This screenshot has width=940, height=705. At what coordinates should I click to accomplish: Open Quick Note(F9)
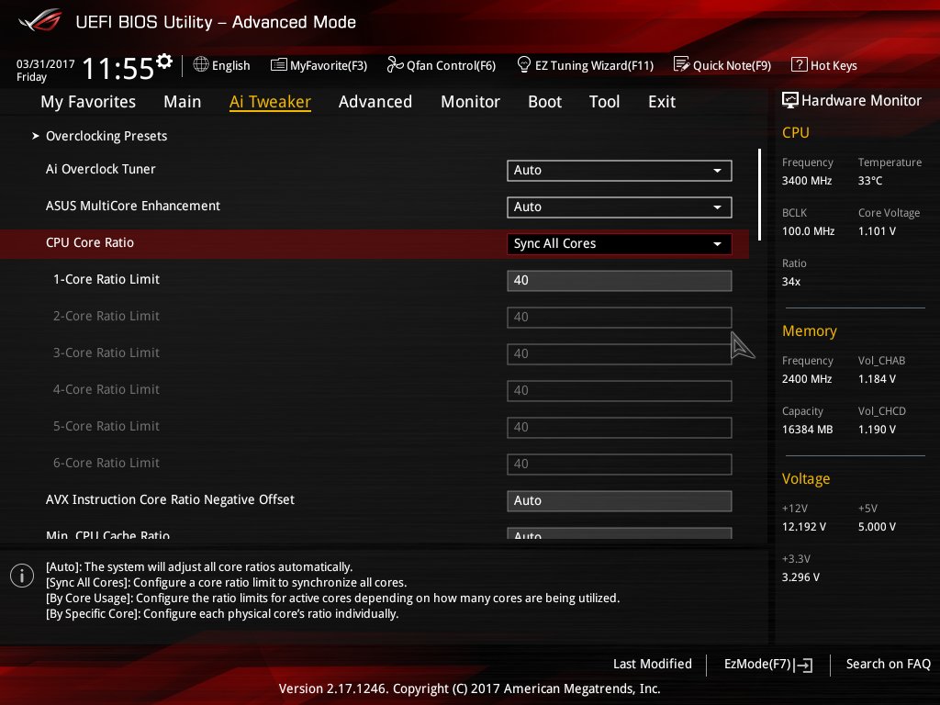click(722, 65)
